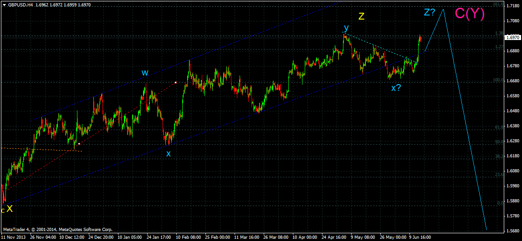Click the 1.5880 price on the axis

(x=513, y=201)
